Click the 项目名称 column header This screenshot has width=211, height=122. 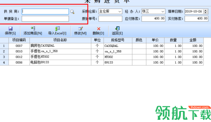(x=60, y=40)
